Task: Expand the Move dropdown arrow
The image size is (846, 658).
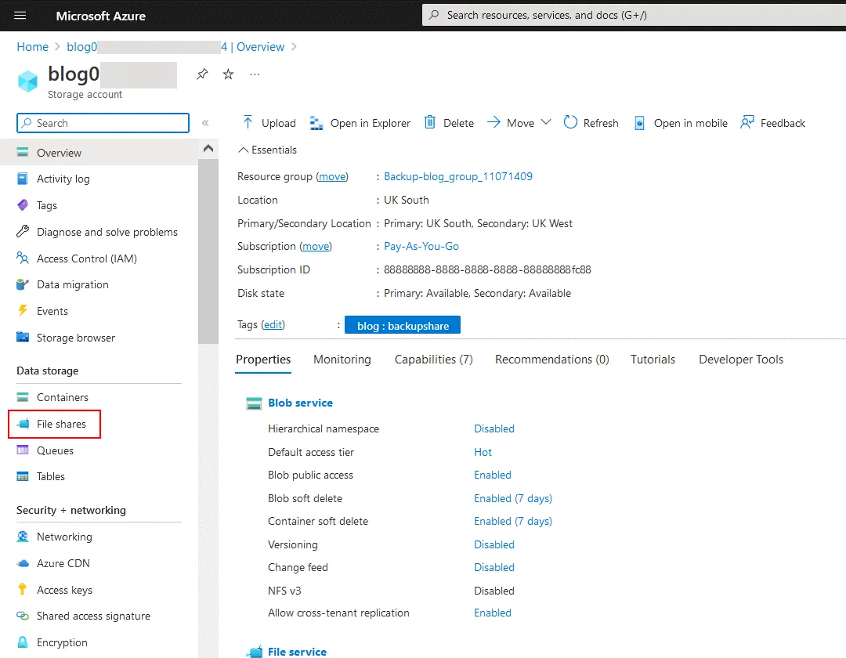Action: coord(546,122)
